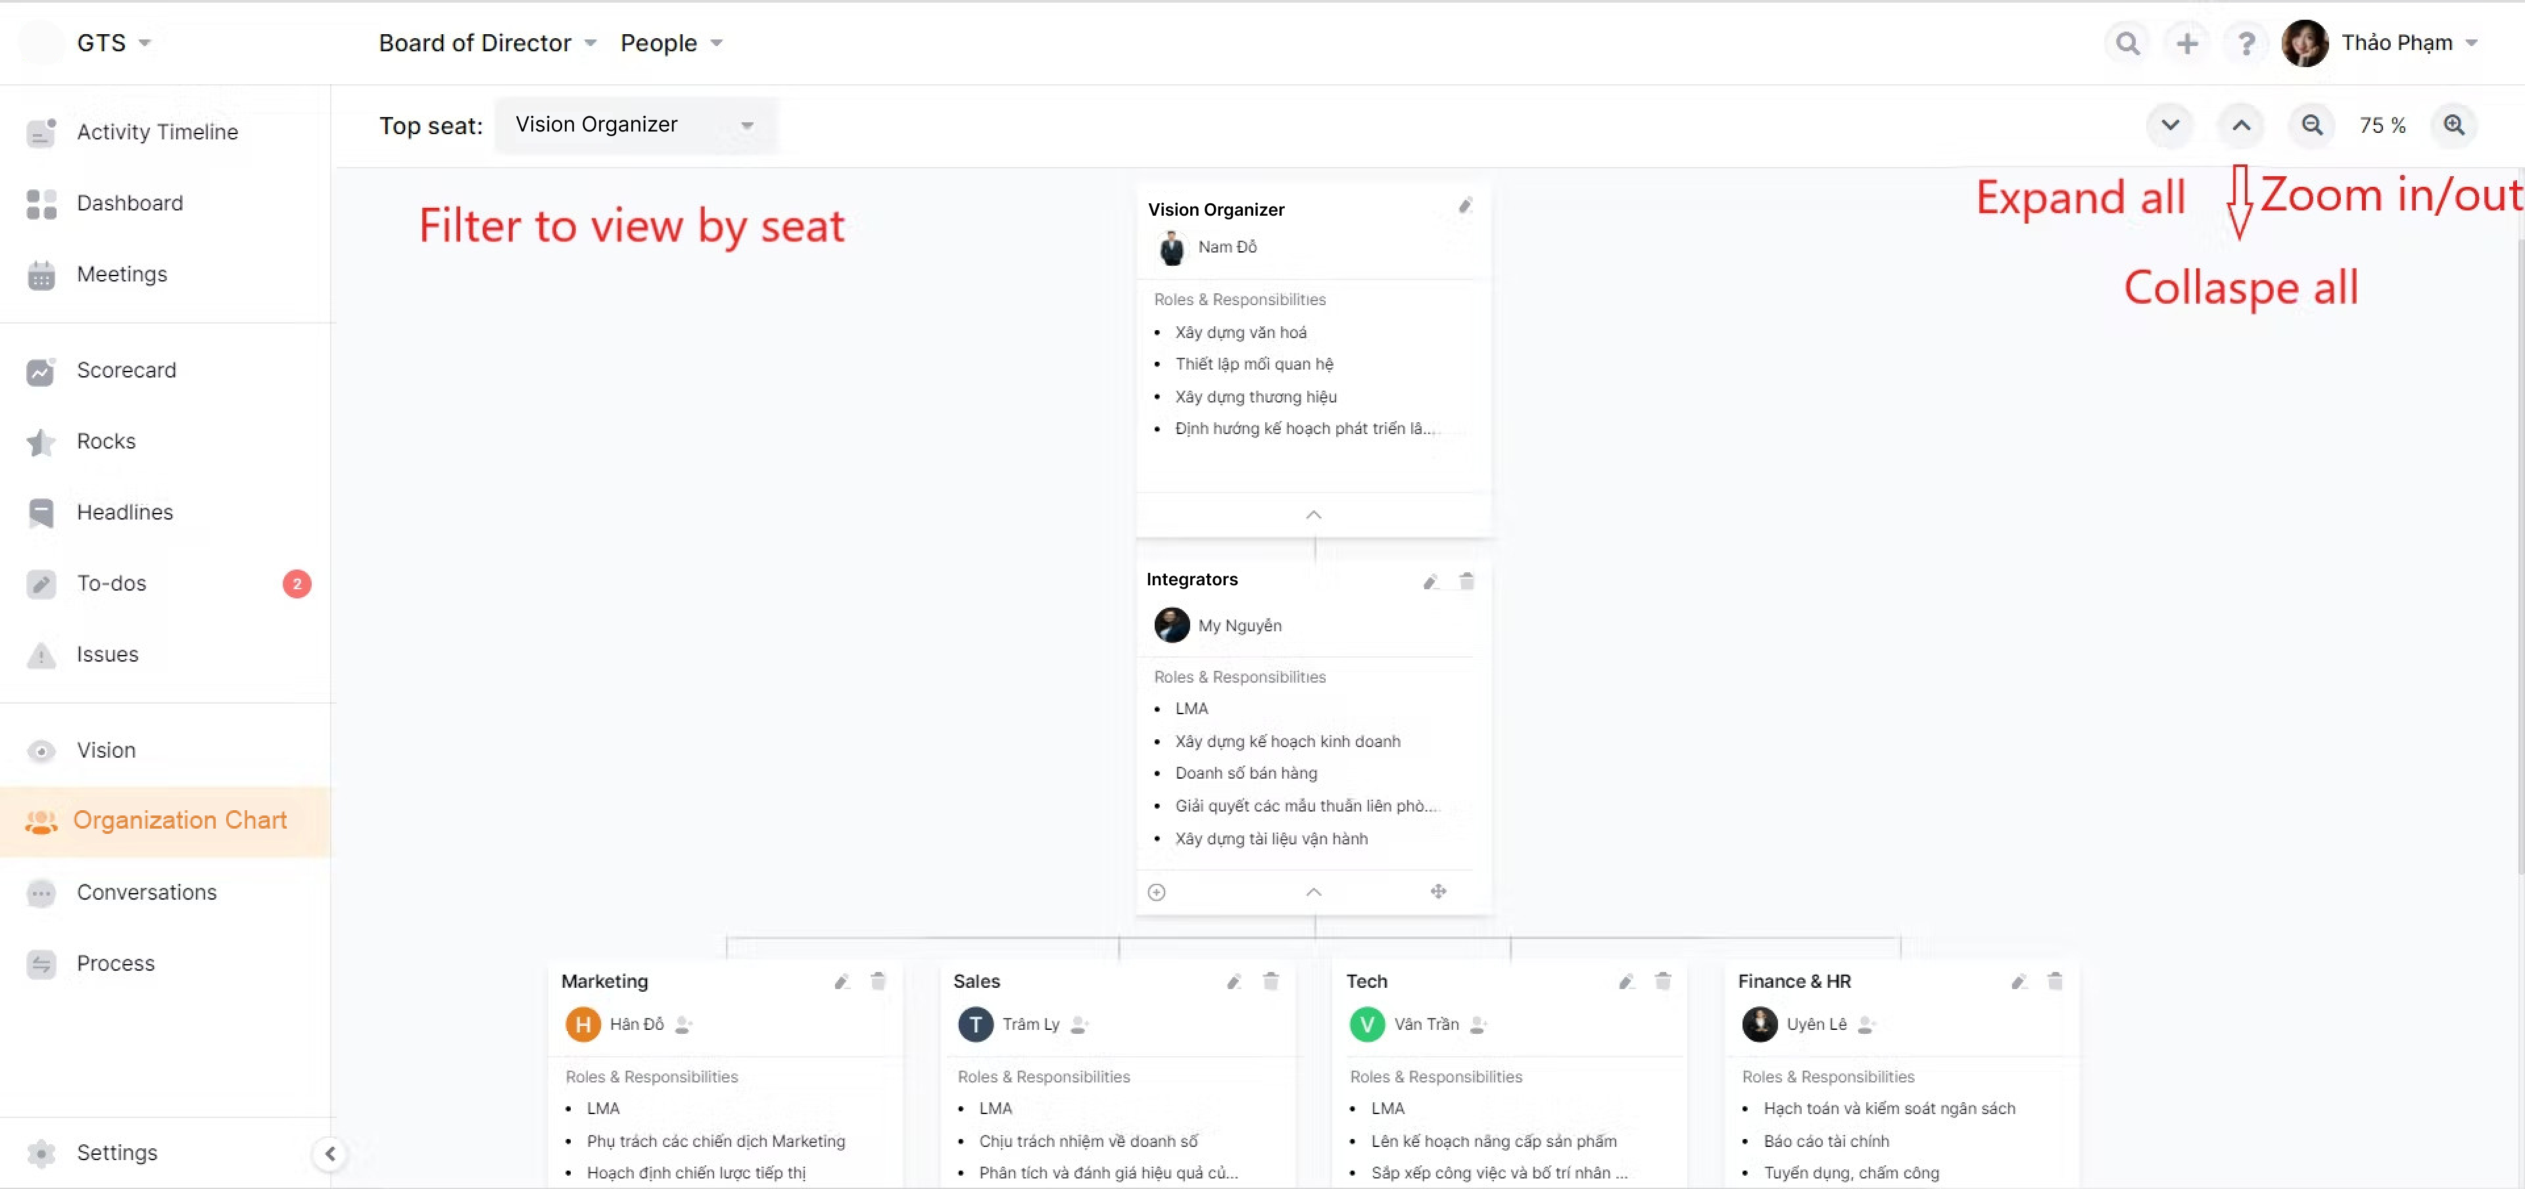Delete the Integrators seat trash icon

(x=1466, y=581)
